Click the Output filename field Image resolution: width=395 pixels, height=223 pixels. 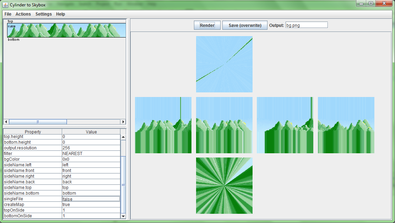click(307, 25)
